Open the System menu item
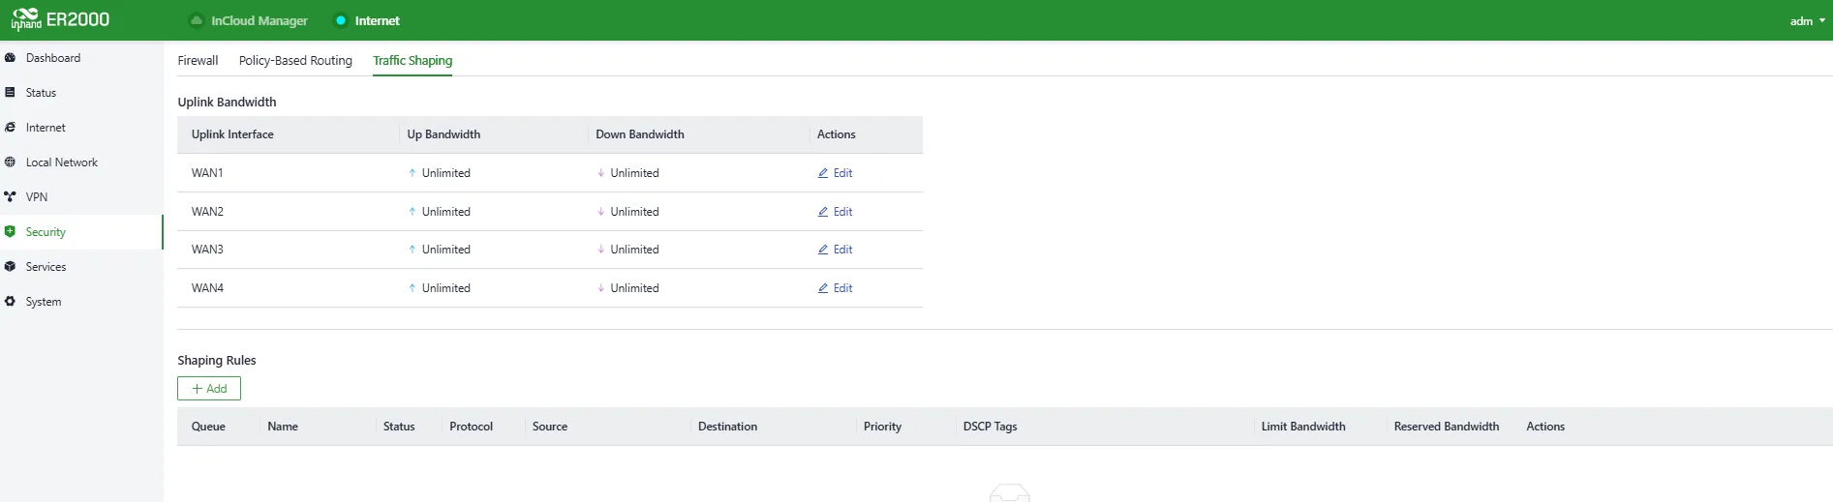 tap(81, 302)
